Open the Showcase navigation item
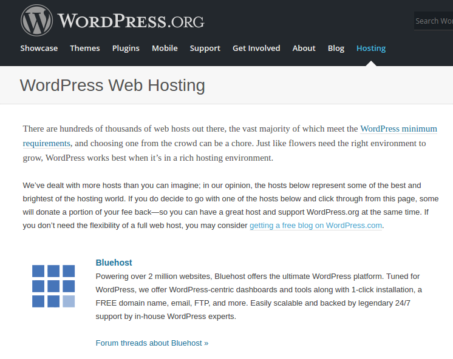Image resolution: width=453 pixels, height=359 pixels. pos(39,48)
